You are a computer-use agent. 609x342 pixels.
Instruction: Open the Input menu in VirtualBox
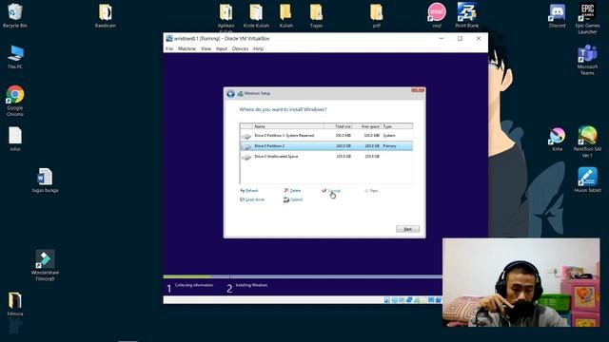point(222,48)
